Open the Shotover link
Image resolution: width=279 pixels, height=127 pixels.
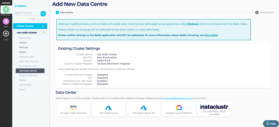coord(193,24)
